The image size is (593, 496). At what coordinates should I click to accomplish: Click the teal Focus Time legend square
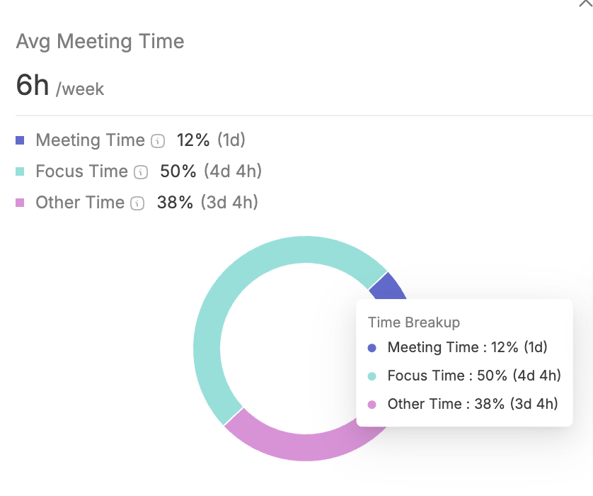point(20,171)
